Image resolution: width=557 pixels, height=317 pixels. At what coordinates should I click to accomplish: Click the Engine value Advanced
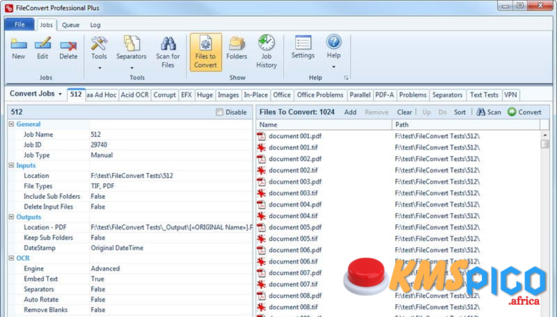tap(105, 269)
